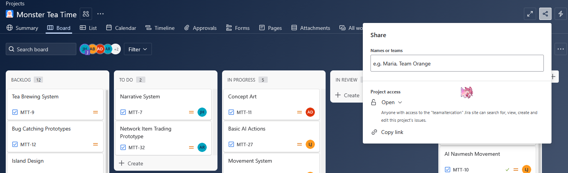568x173 pixels.
Task: Click the medium priority icon on MTT-7 card
Action: [191, 112]
